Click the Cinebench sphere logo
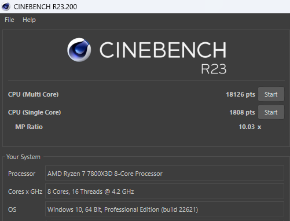This screenshot has width=290, height=221. (x=79, y=50)
